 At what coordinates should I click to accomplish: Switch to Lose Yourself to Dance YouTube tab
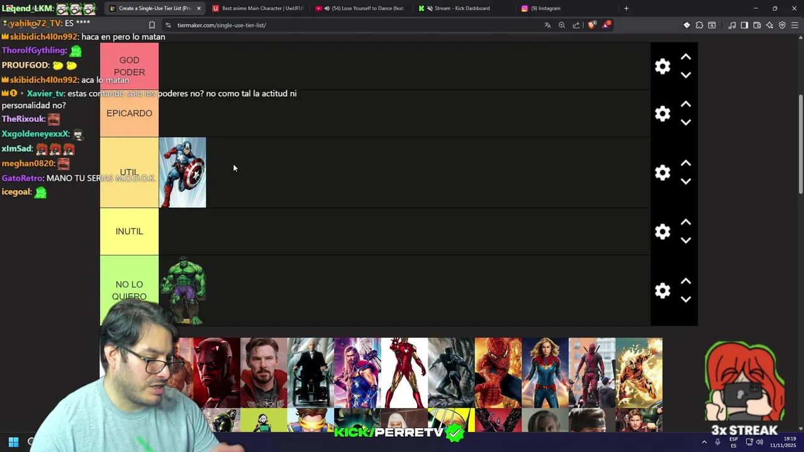coord(361,8)
